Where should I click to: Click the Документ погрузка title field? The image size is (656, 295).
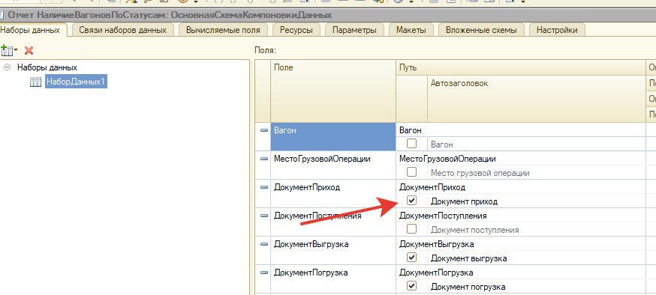click(535, 287)
